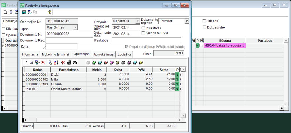Screen dimensions: 291x133
Task: Click the Būsena column header in background window
Action: tap(225, 41)
